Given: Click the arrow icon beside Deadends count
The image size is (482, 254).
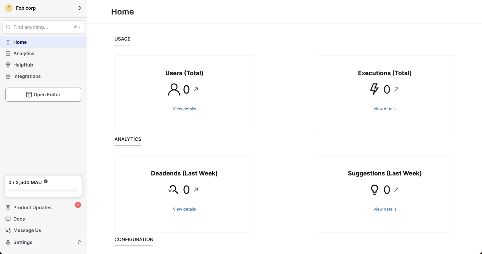Looking at the screenshot, I should [x=196, y=189].
